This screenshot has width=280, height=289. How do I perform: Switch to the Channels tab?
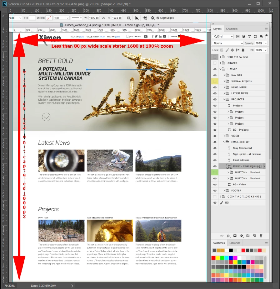[x=232, y=29]
